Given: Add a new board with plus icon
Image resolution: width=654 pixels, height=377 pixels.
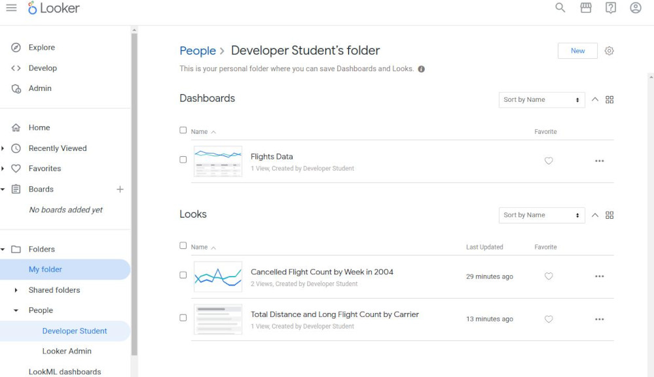Looking at the screenshot, I should click(120, 189).
